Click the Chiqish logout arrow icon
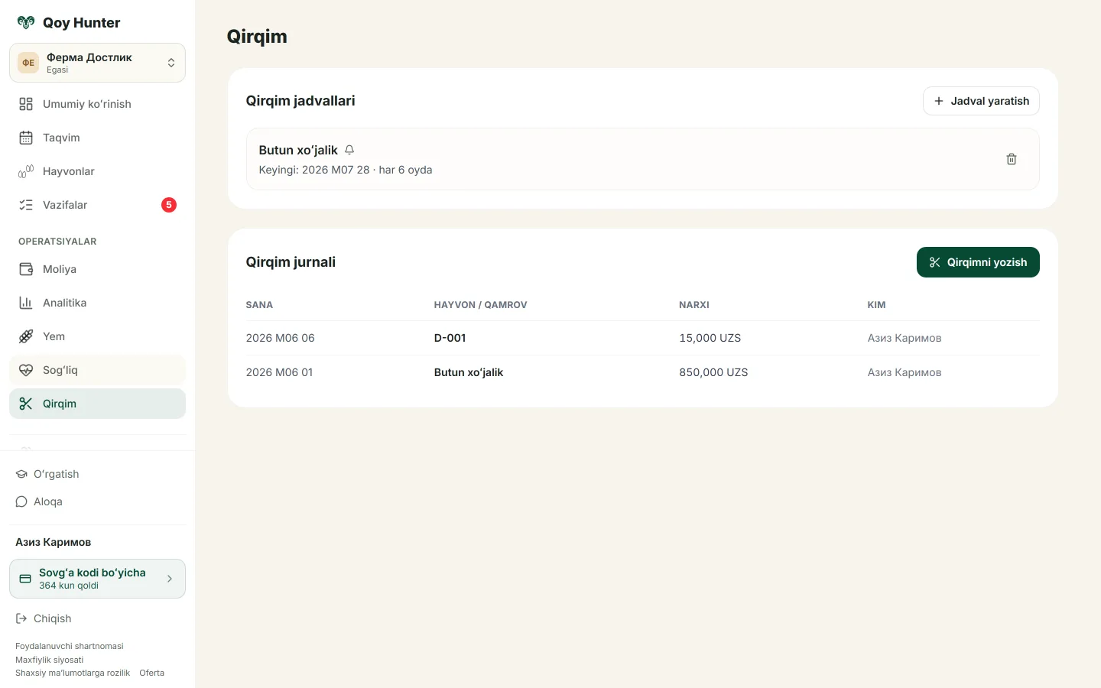The width and height of the screenshot is (1101, 688). coord(21,618)
